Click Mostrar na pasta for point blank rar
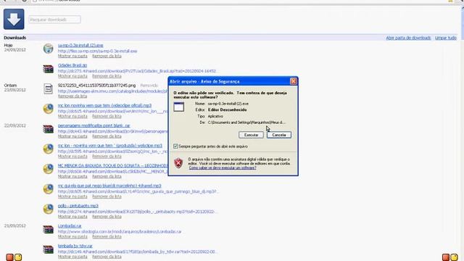Screen dimensions: 464x261 [x=72, y=136]
